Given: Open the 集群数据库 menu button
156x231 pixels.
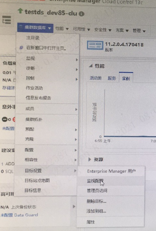Looking at the screenshot, I should 35,27.
